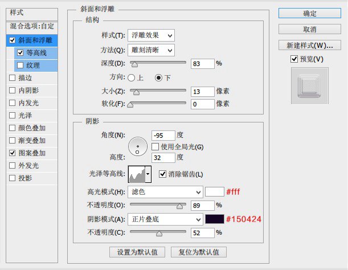Click 设置为默认值 button

pos(137,252)
